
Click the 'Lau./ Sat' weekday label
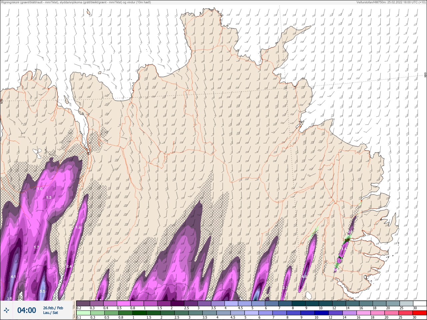(x=50, y=313)
